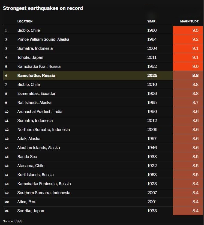Click the rank number 21

7,211
